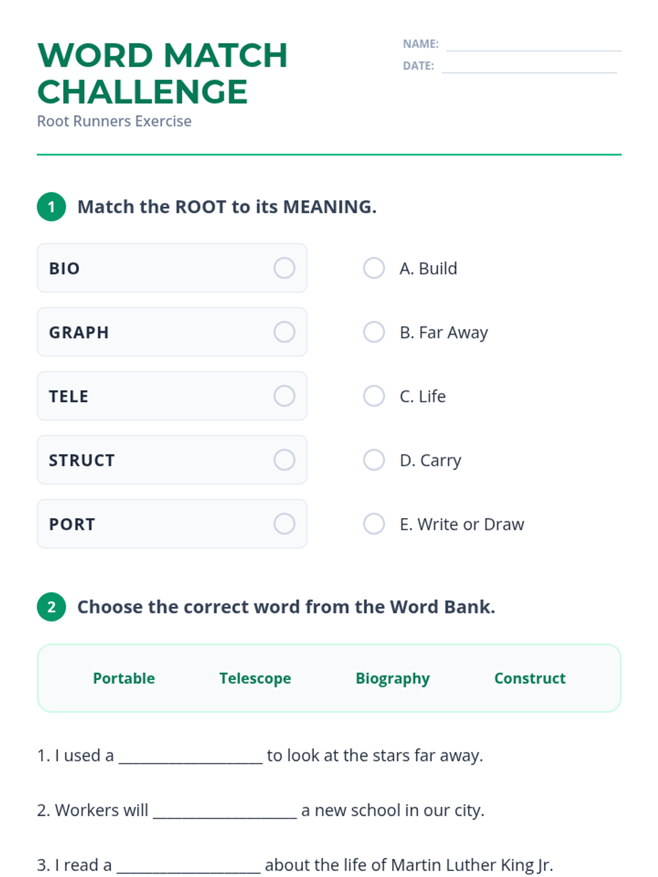Click the DATE line field

529,67
